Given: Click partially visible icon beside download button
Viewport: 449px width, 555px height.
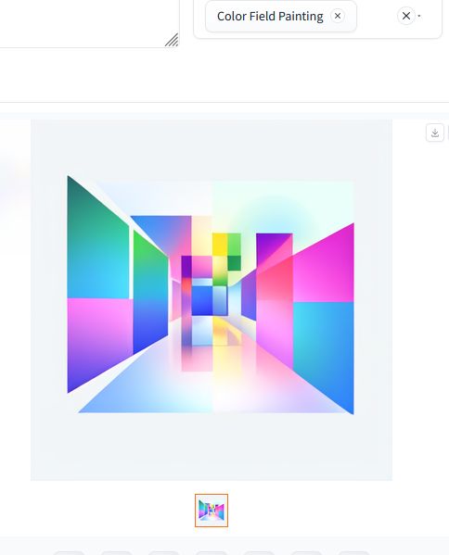Looking at the screenshot, I should 448,133.
